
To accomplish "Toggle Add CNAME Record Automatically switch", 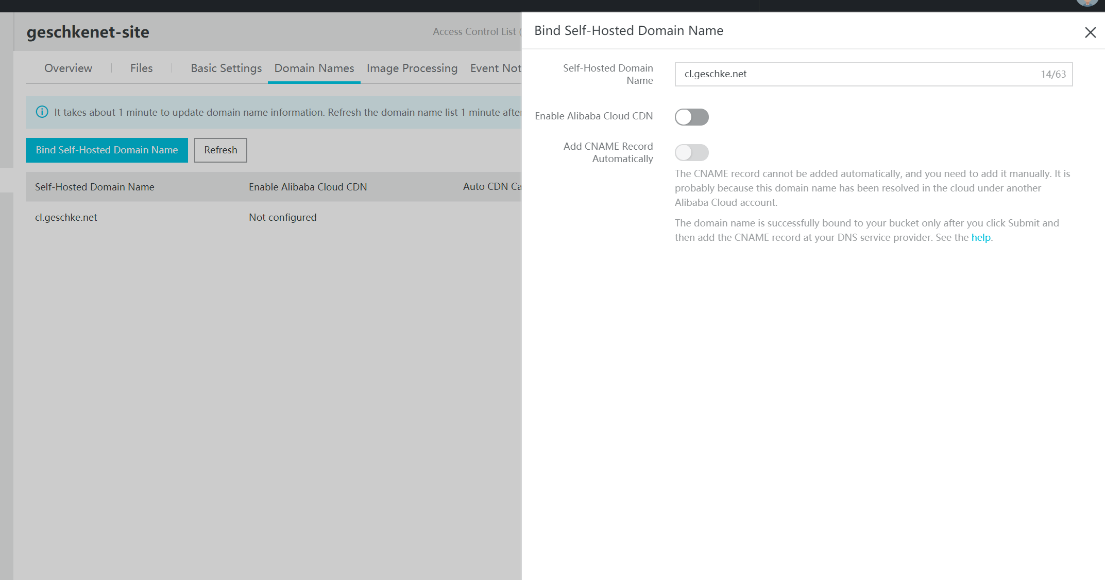I will pos(692,152).
